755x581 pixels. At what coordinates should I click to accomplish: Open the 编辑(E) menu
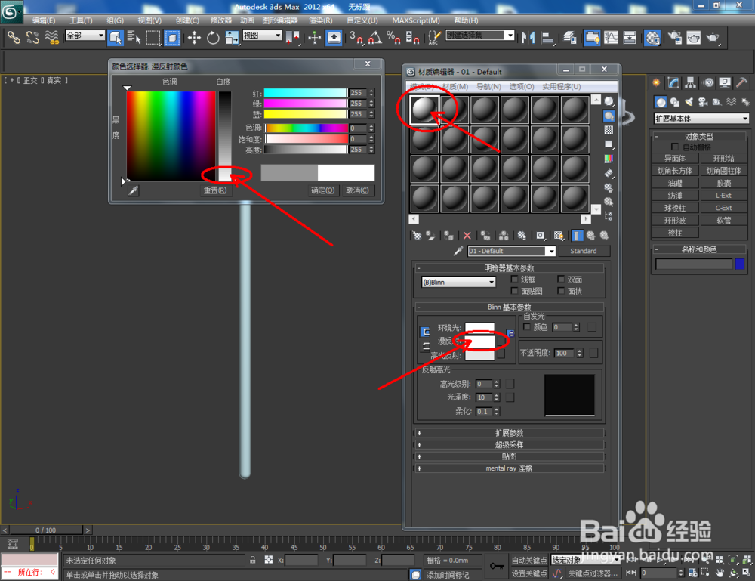click(43, 20)
